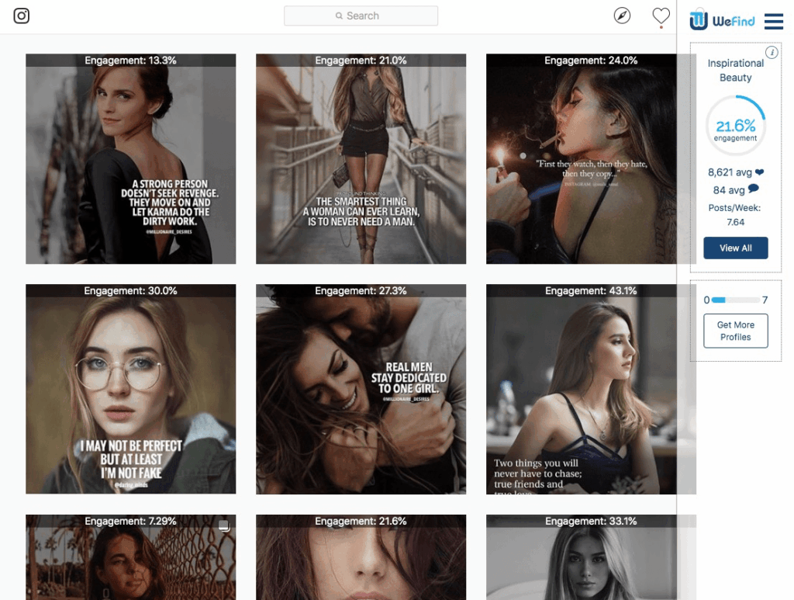Click the profiles progress bar
794x600 pixels.
tap(735, 300)
